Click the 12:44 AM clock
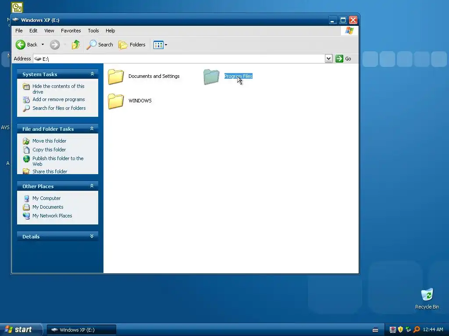 pyautogui.click(x=433, y=330)
